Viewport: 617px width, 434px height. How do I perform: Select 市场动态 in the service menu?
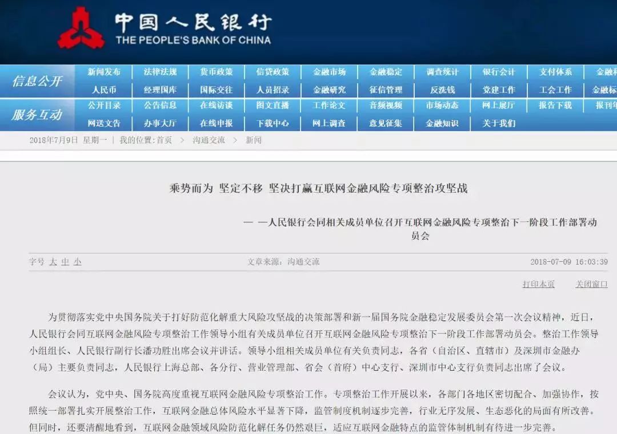(442, 106)
